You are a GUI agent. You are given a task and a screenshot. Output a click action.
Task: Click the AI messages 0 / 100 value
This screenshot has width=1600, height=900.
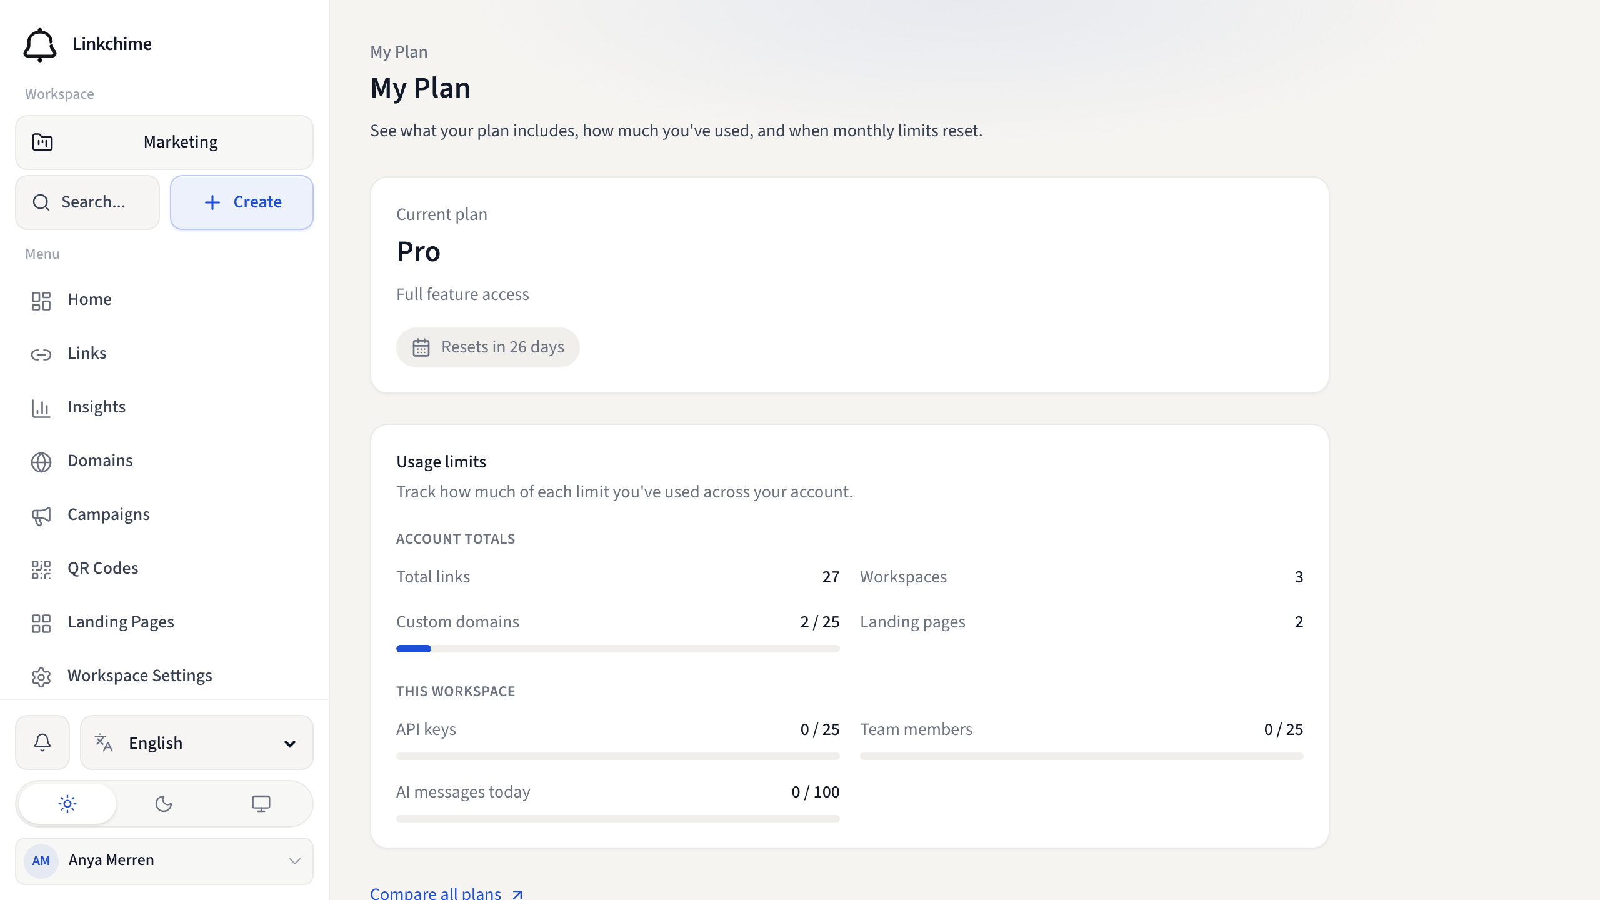pyautogui.click(x=816, y=792)
